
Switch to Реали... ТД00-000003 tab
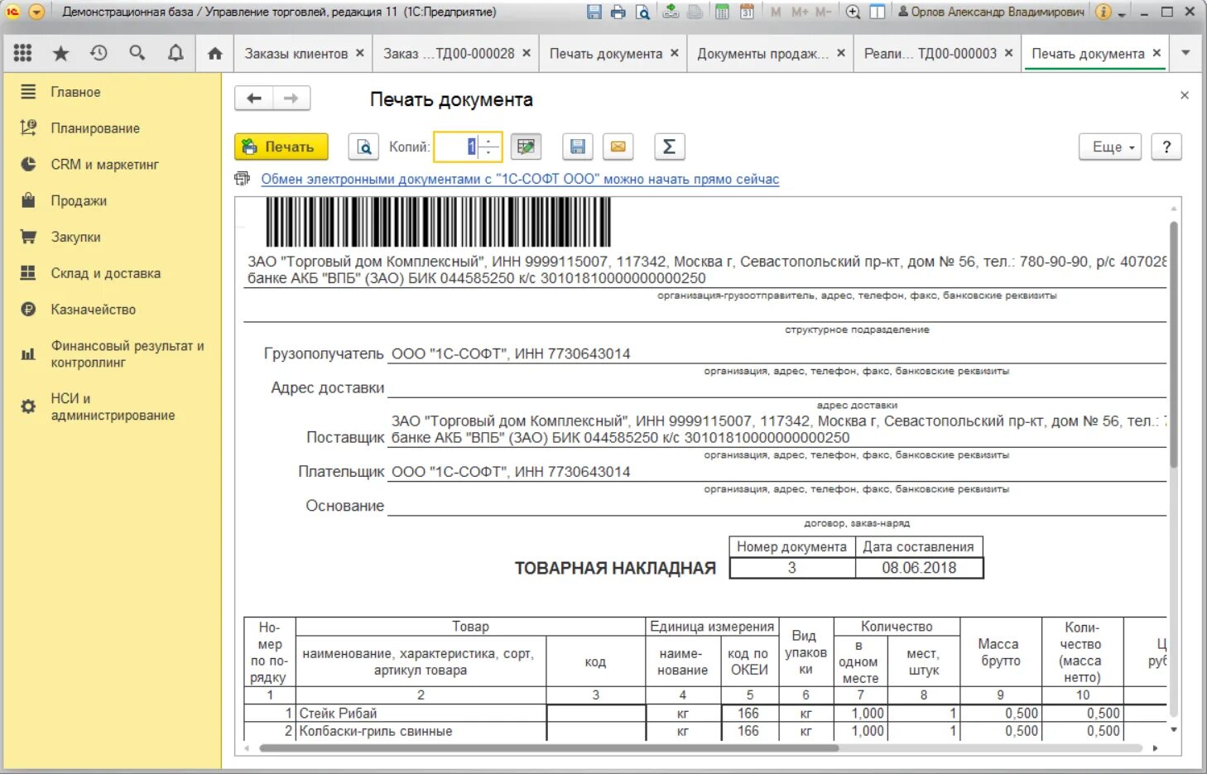click(x=930, y=54)
